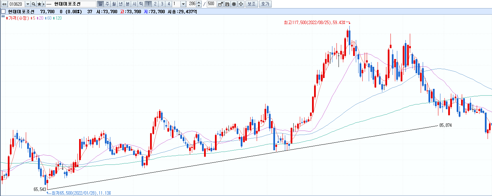This screenshot has height=196, width=492.
Task: Toggle interval preset button 2
Action: tap(155, 4)
